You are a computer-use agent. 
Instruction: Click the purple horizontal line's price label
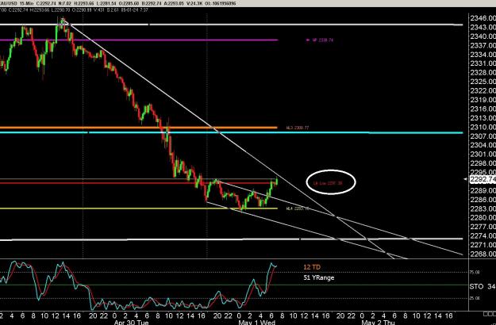(x=323, y=40)
